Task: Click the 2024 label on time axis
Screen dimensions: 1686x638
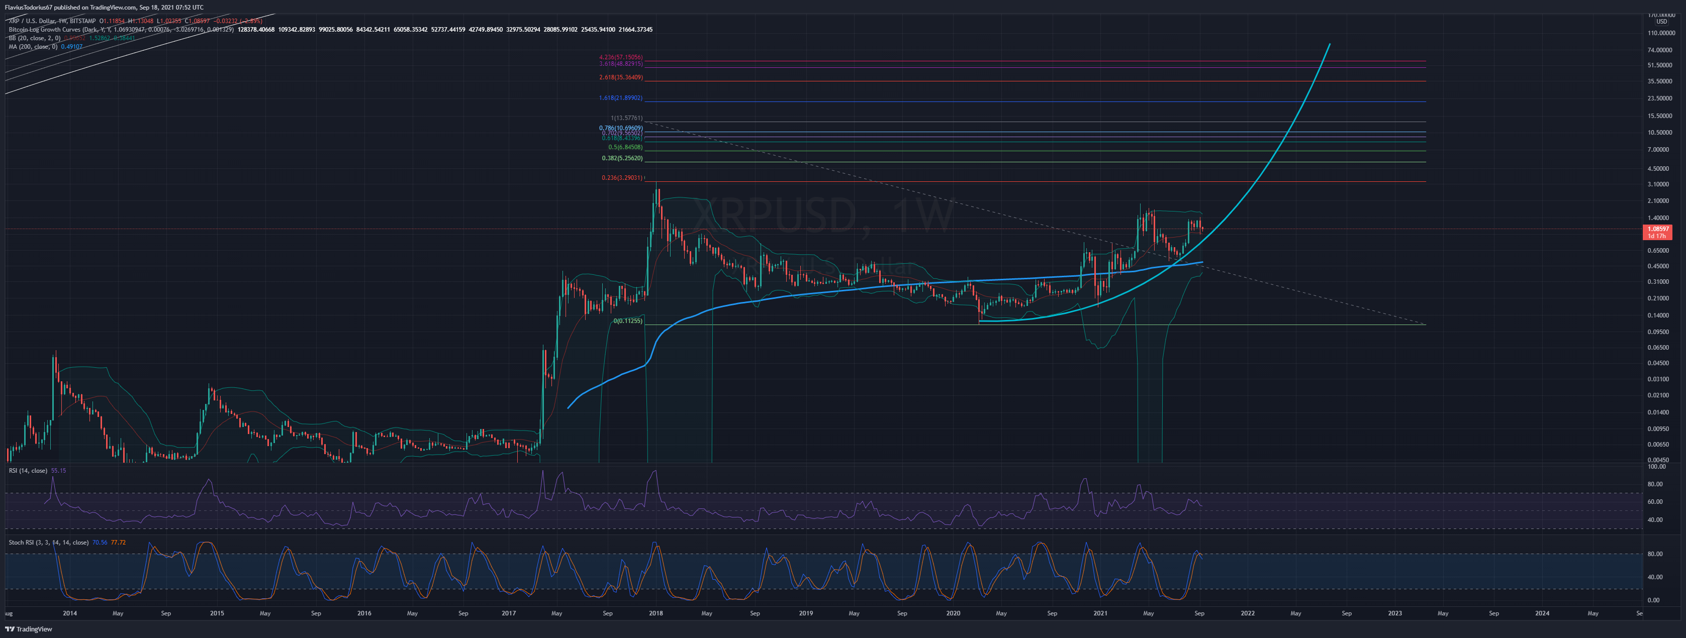Action: (1542, 614)
